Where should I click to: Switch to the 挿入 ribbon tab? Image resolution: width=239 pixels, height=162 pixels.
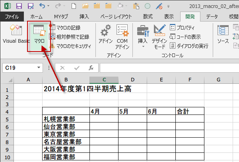tap(84, 16)
